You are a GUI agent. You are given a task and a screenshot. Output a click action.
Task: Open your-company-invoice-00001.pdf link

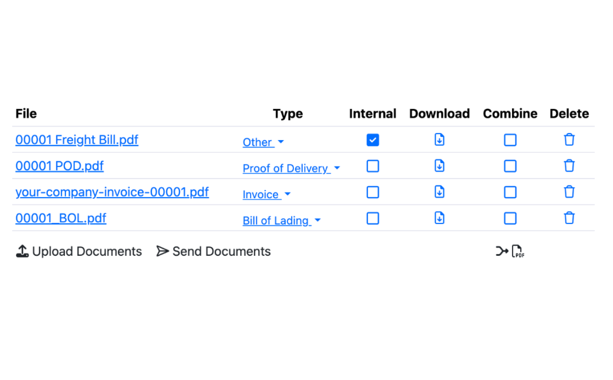pos(112,192)
